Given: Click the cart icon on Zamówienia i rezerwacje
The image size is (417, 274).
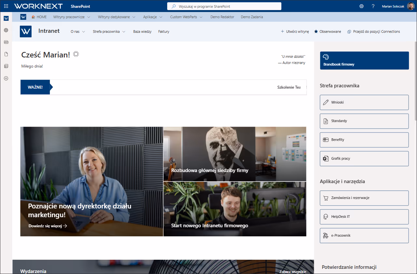Looking at the screenshot, I should [x=326, y=198].
